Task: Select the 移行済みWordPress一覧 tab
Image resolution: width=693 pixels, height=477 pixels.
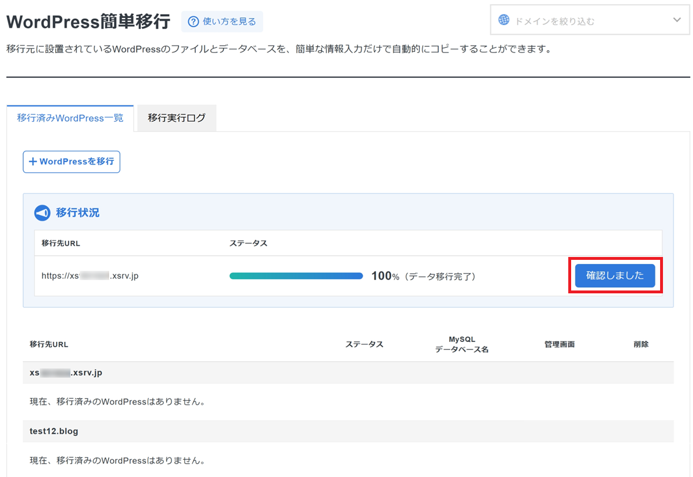Action: [x=70, y=118]
